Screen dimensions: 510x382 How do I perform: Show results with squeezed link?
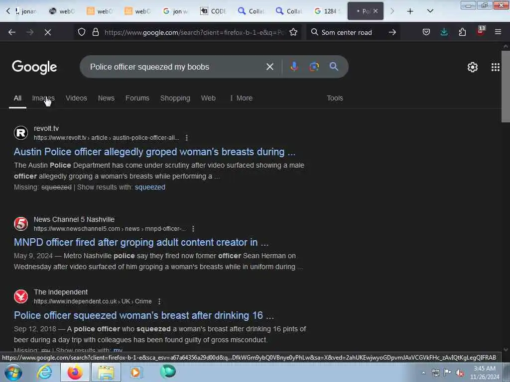(150, 187)
